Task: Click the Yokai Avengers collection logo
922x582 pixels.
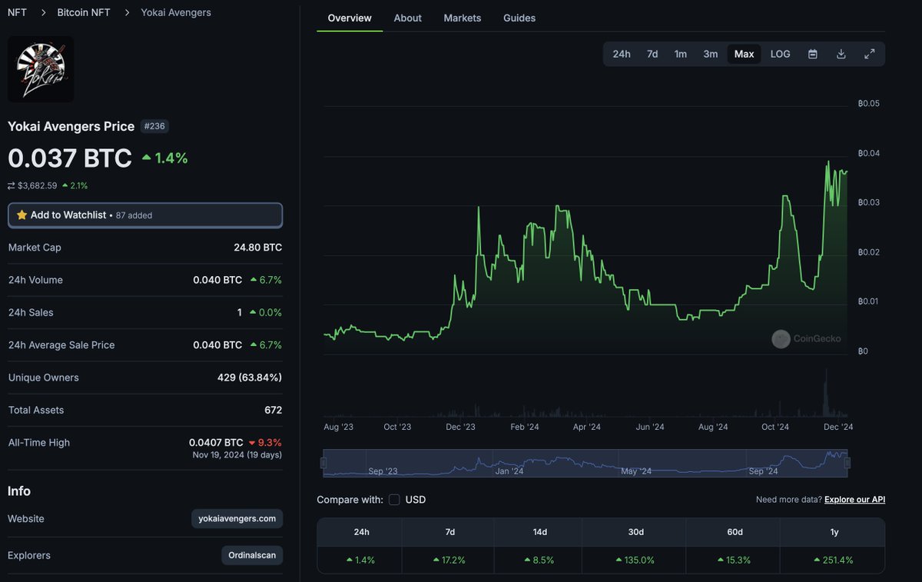Action: point(41,69)
